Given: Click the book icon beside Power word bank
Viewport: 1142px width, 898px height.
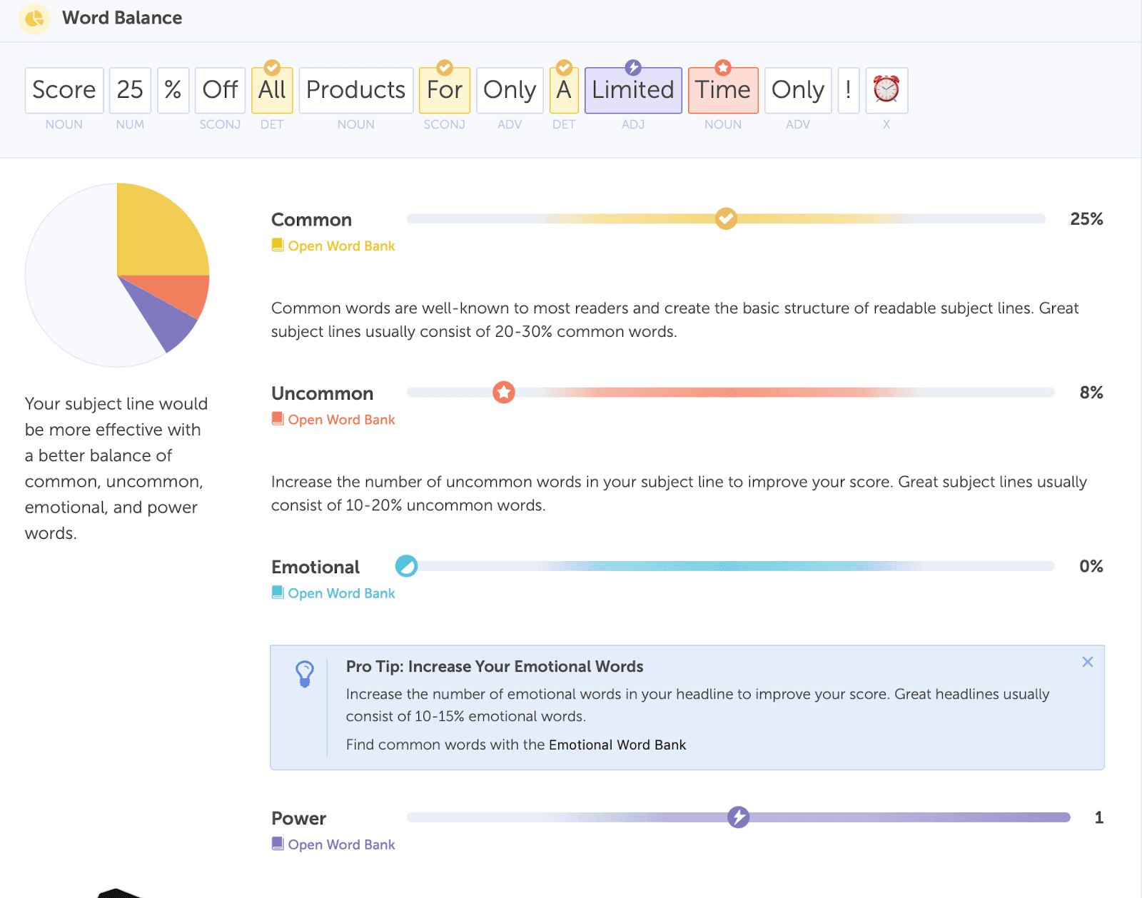Looking at the screenshot, I should tap(278, 844).
